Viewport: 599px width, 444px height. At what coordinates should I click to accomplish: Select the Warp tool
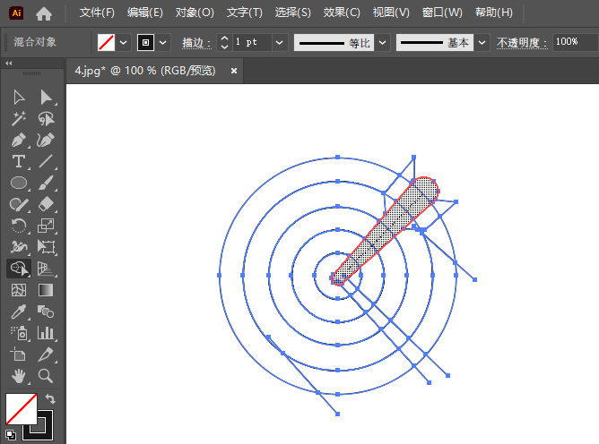click(x=19, y=247)
